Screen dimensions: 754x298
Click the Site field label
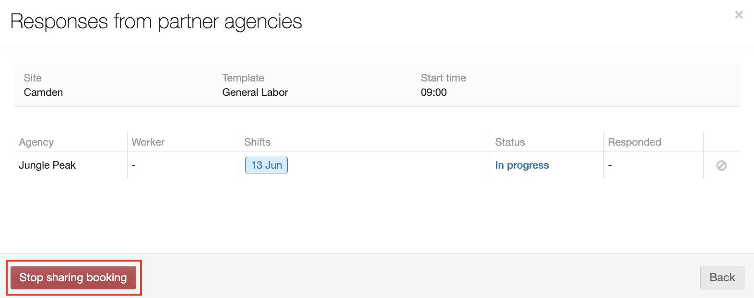[33, 78]
